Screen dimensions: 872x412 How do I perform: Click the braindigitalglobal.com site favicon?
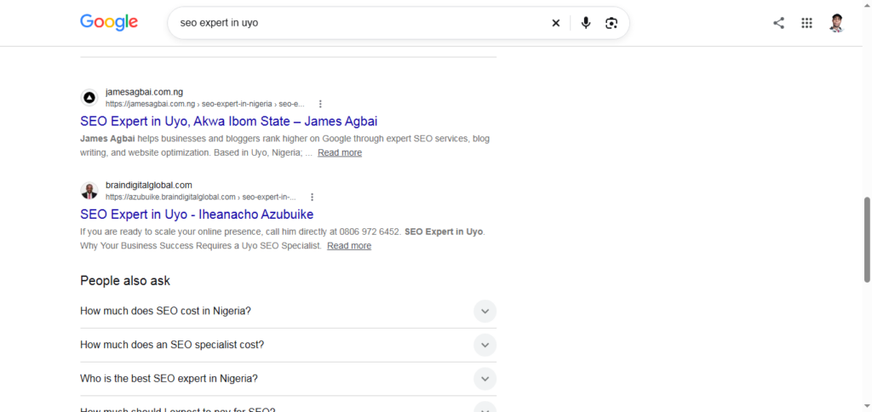point(89,191)
